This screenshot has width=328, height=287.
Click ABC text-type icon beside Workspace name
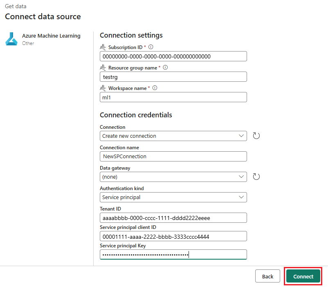point(103,88)
